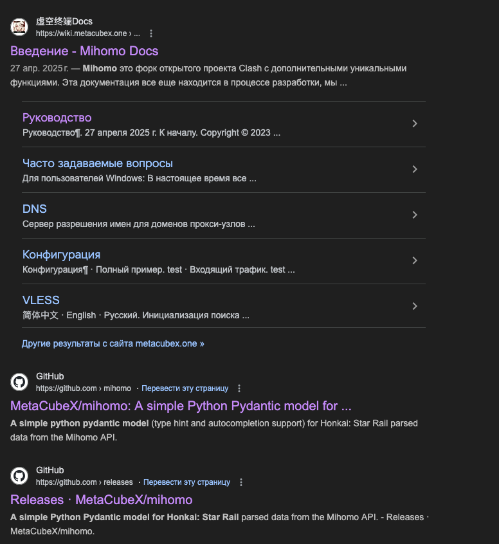Click the 虚空终端Docs site favicon
The image size is (499, 544).
19,27
